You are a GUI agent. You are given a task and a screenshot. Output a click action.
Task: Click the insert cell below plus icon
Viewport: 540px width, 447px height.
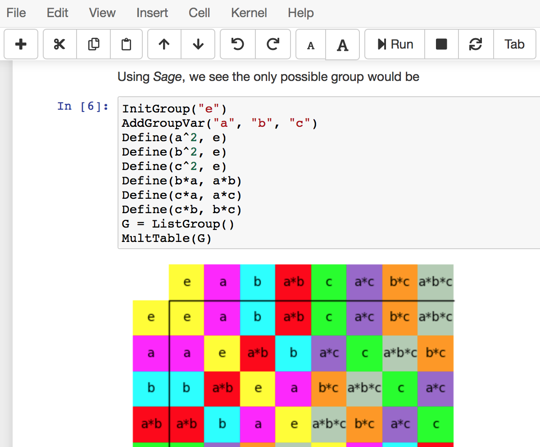21,44
